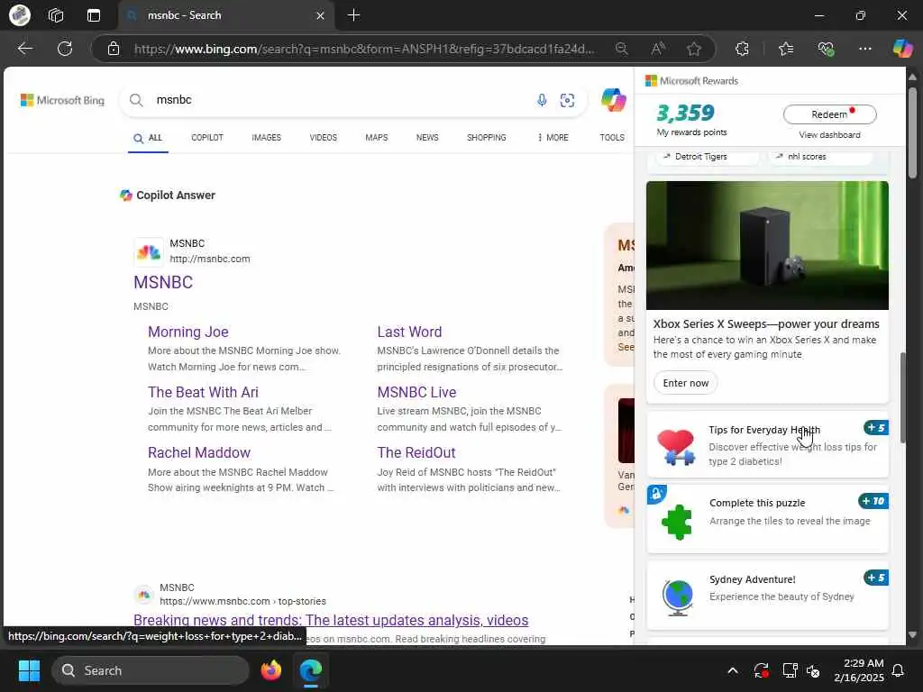This screenshot has height=692, width=923.
Task: Select the ALL search tab
Action: 148,138
